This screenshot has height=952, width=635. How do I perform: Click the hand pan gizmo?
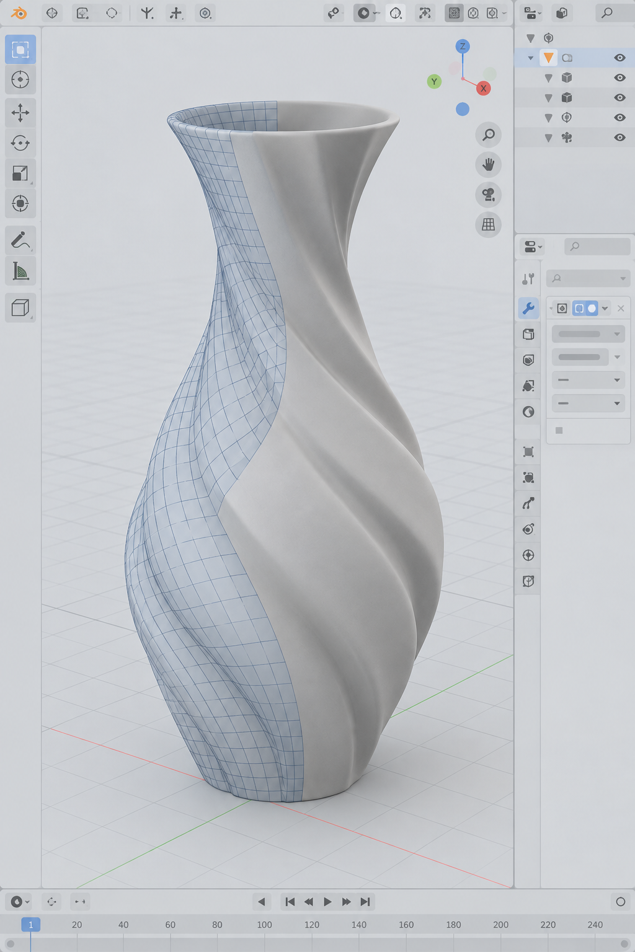(x=489, y=165)
